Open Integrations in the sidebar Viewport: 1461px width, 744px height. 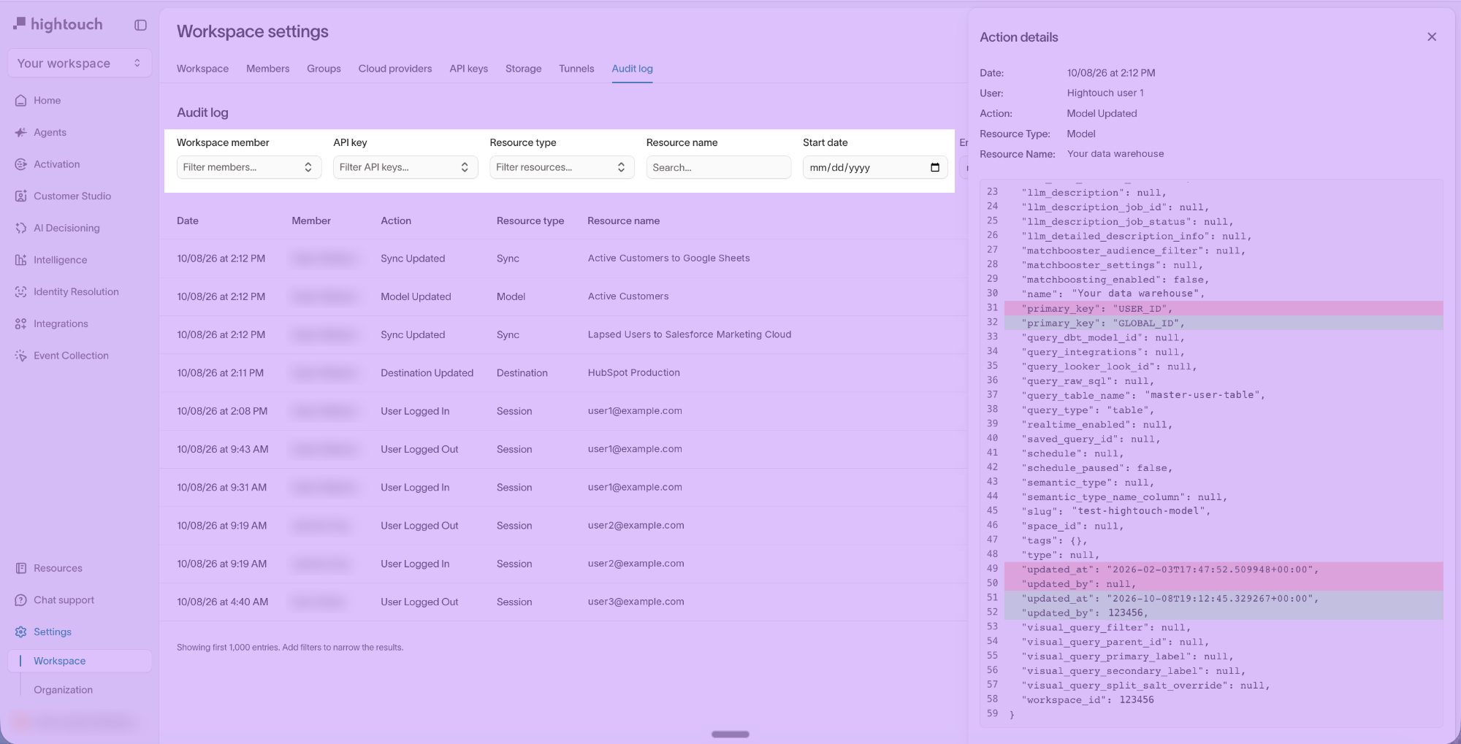pyautogui.click(x=80, y=323)
